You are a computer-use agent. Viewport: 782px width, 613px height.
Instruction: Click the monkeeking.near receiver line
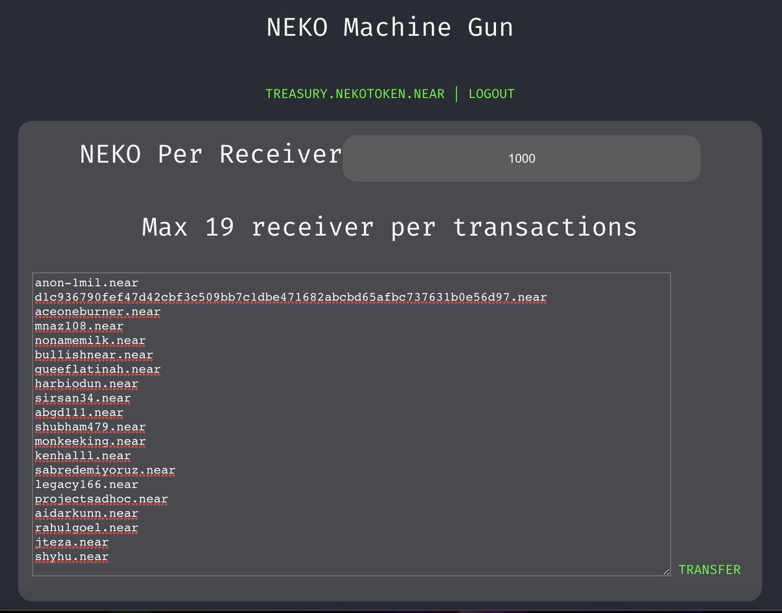click(x=91, y=441)
